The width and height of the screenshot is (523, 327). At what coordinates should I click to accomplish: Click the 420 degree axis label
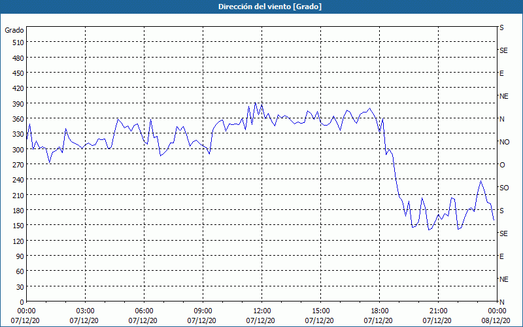pyautogui.click(x=19, y=89)
